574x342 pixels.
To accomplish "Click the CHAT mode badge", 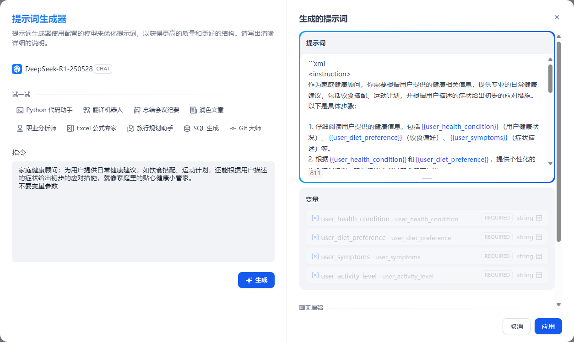I will pyautogui.click(x=103, y=69).
